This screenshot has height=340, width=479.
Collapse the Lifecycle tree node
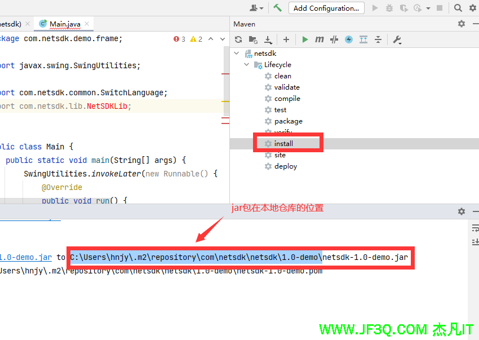tap(247, 65)
